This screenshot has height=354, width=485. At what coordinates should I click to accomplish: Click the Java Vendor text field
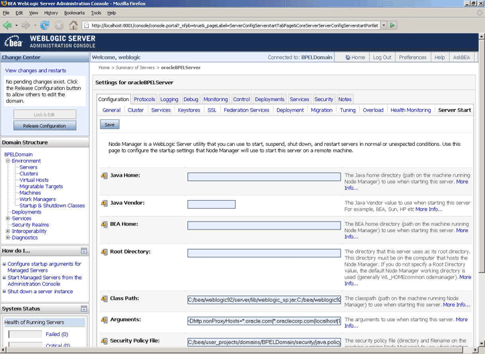[x=211, y=205]
